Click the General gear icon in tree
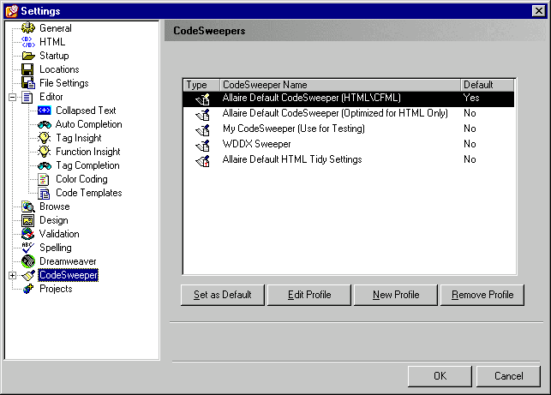 tap(27, 28)
